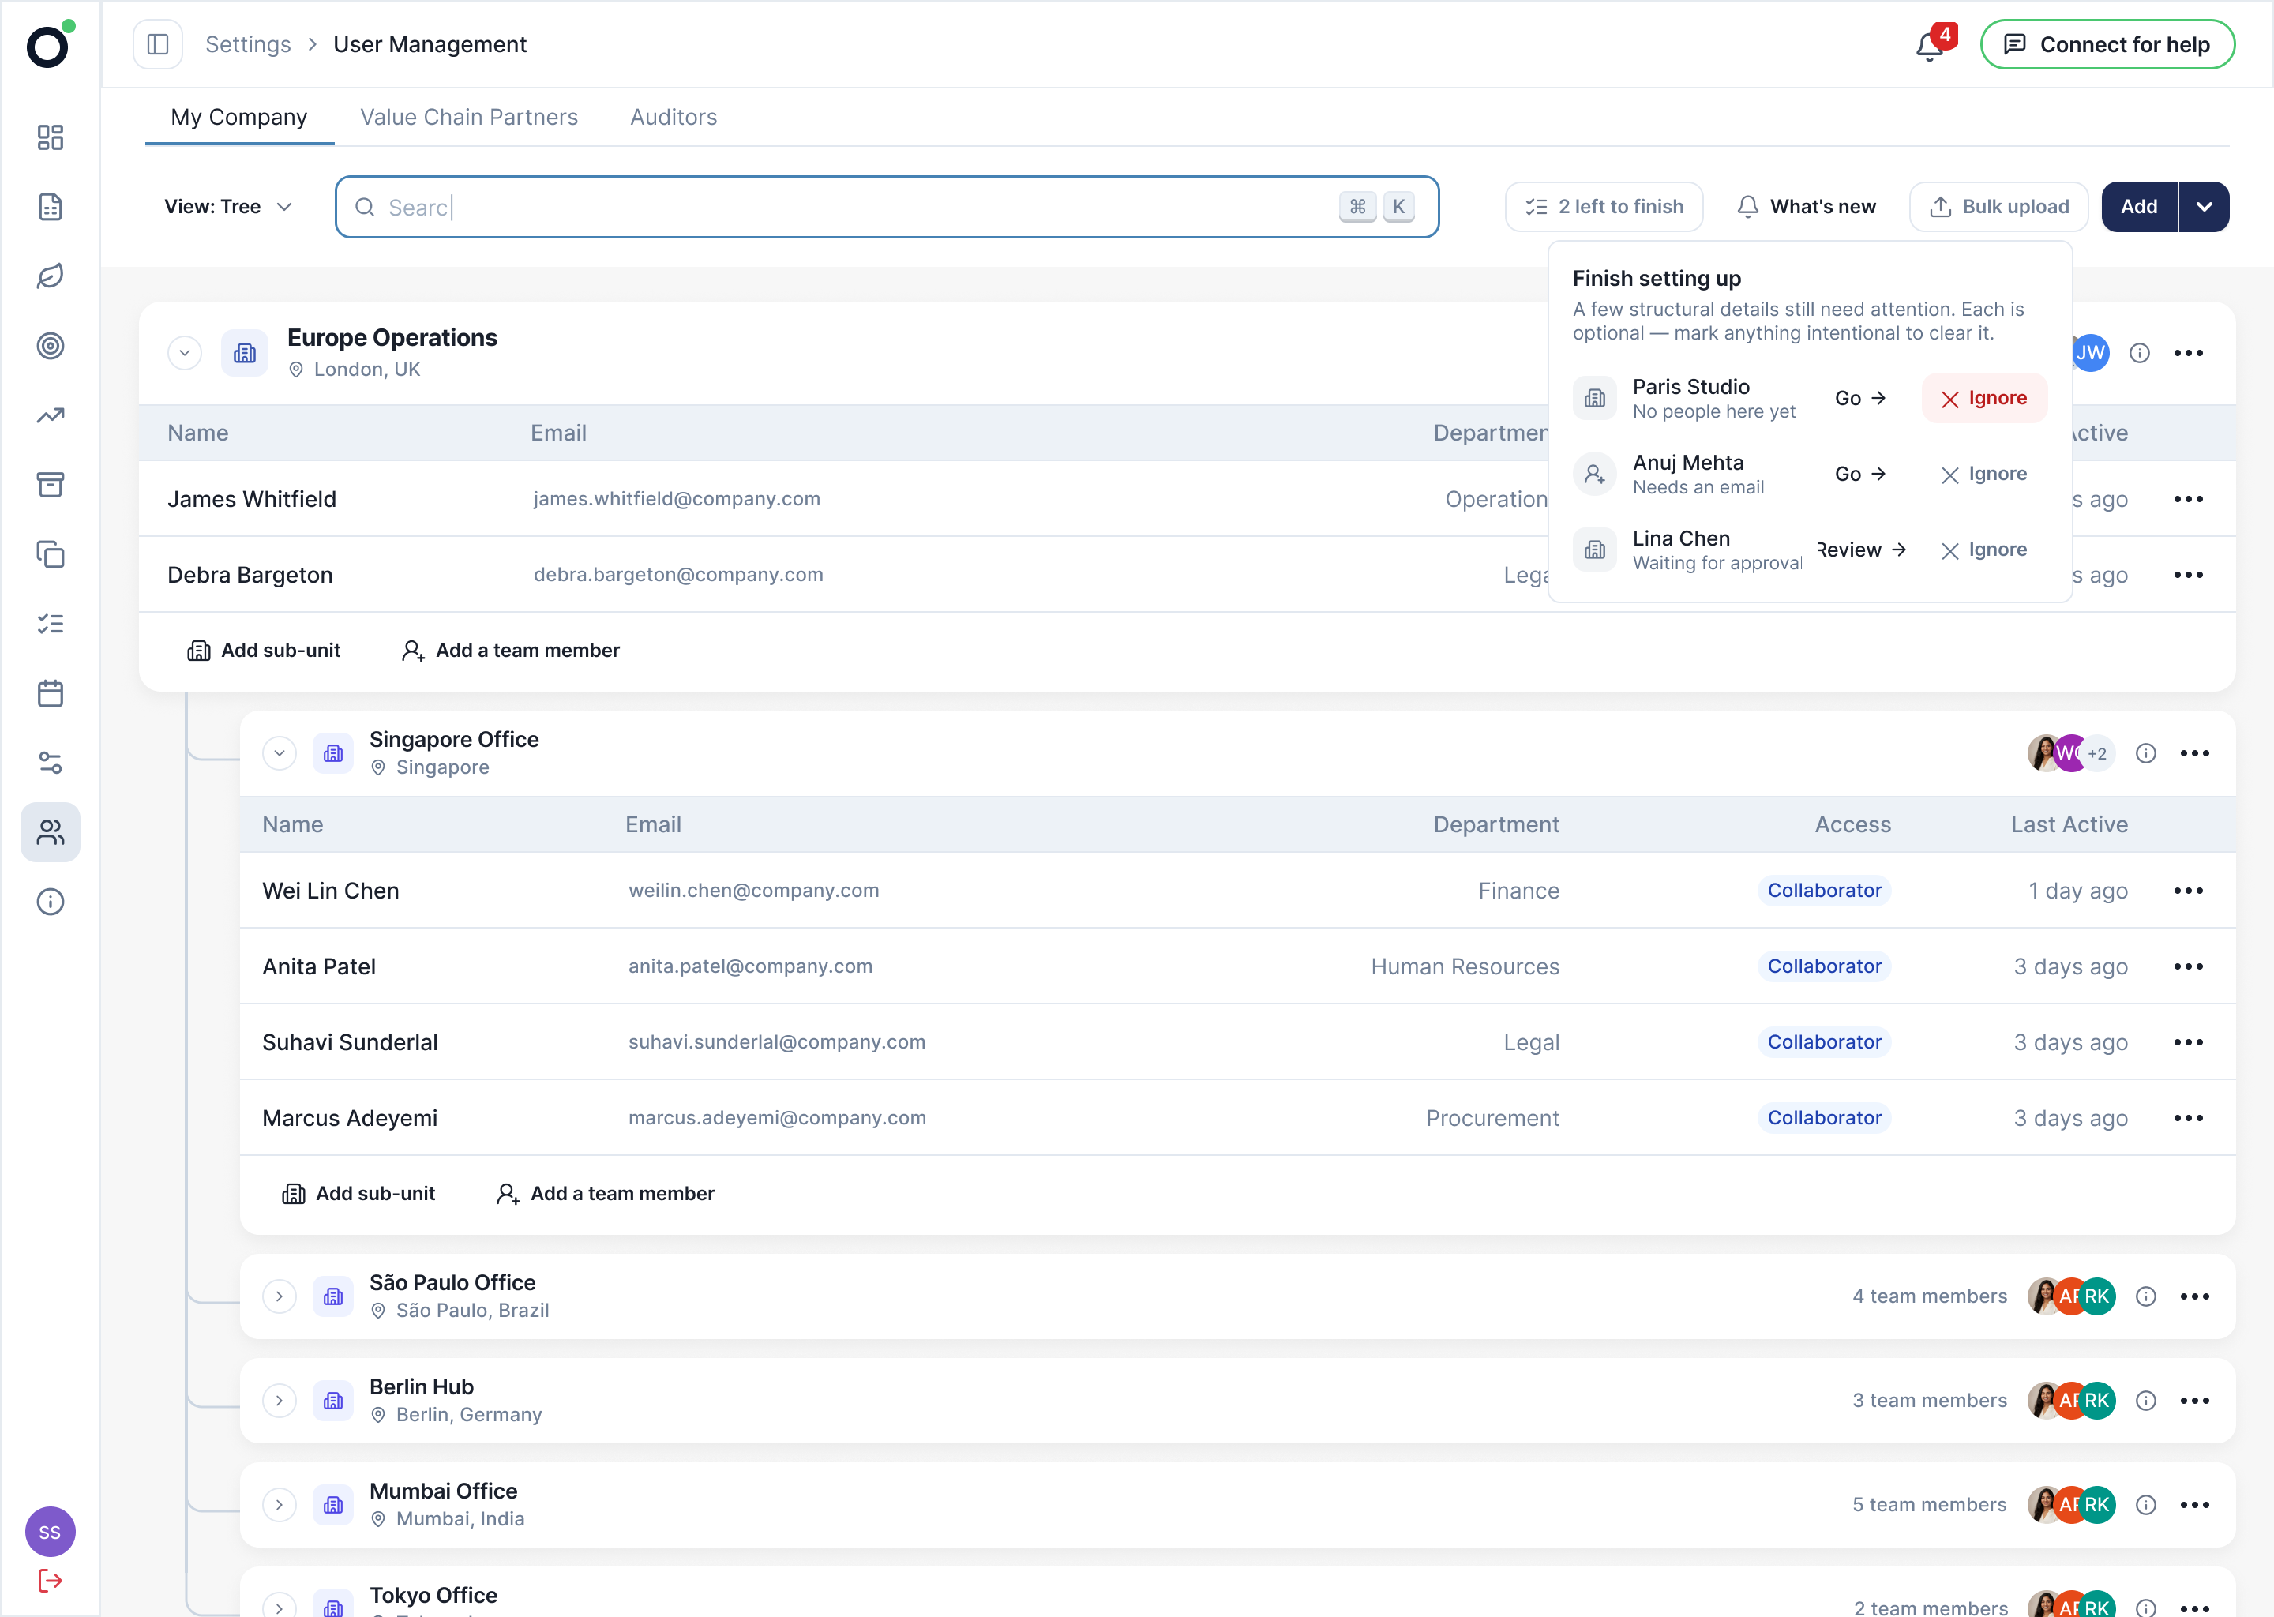Screen dimensions: 2274x1617
Task: Click the users management icon in sidebar
Action: [50, 832]
